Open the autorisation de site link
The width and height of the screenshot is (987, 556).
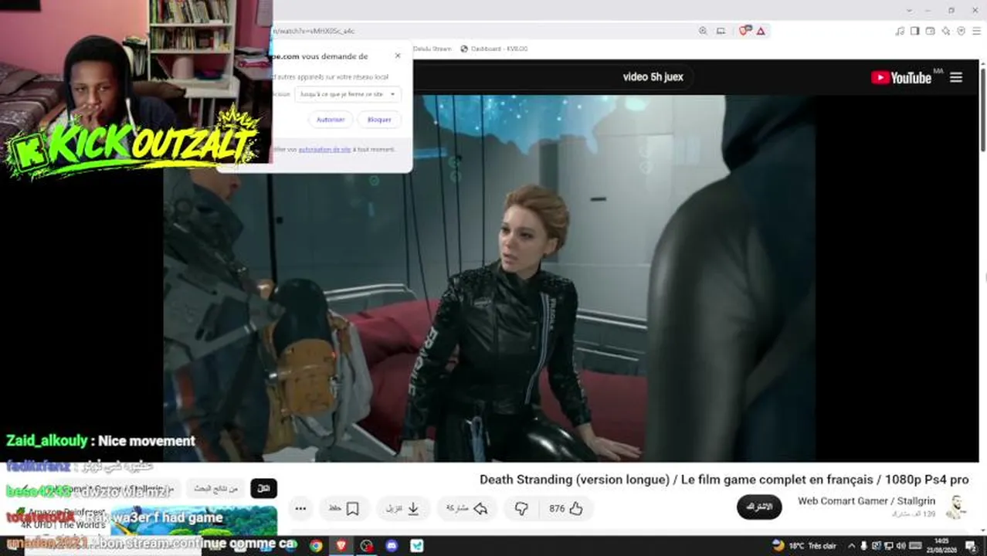tap(324, 149)
